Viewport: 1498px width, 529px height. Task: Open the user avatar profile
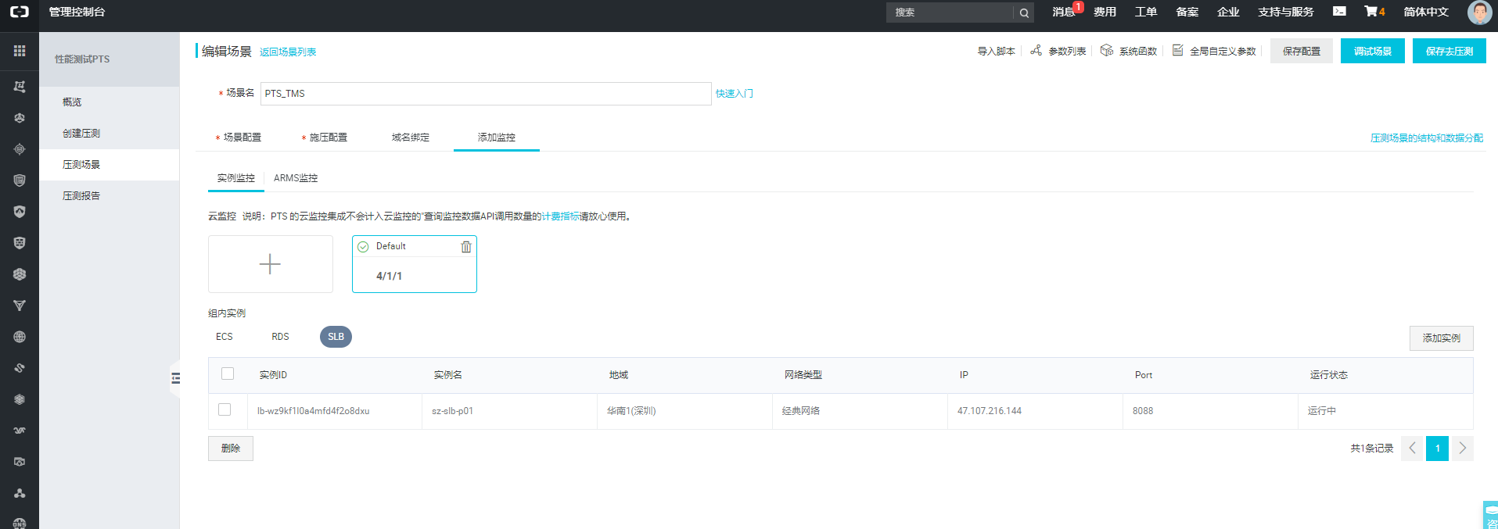(x=1479, y=13)
